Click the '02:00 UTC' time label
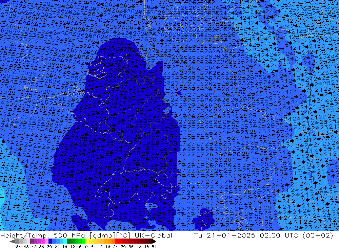 click(279, 235)
